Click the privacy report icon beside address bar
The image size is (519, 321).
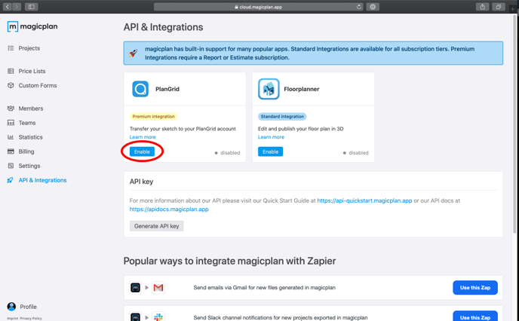(x=373, y=7)
